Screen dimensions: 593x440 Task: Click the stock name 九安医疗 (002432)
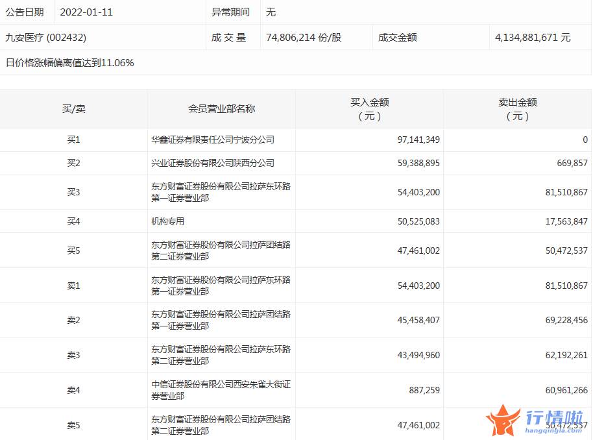46,38
